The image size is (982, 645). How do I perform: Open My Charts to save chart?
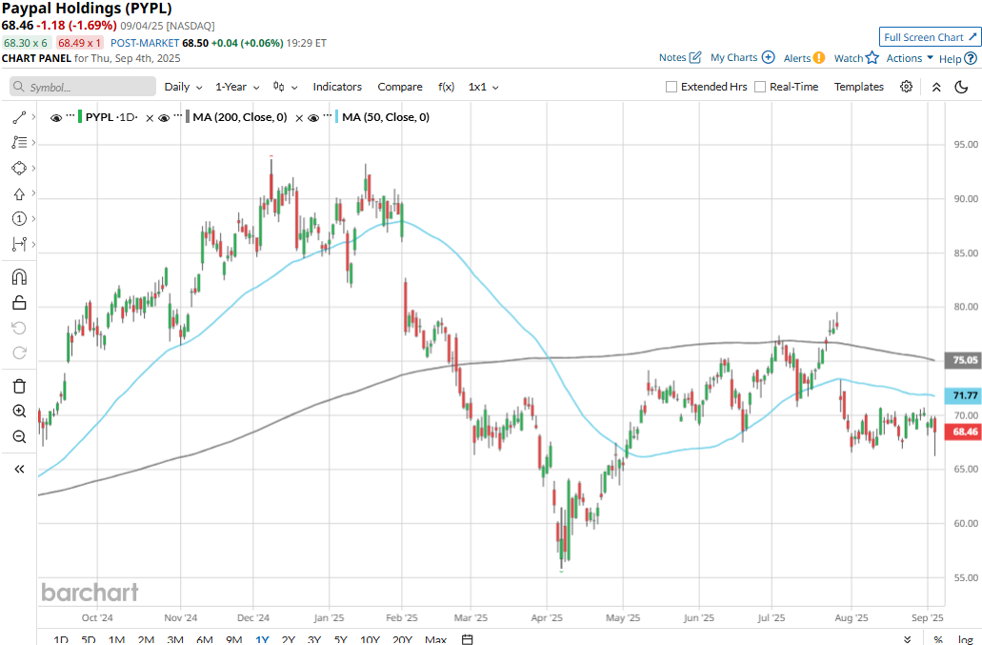pyautogui.click(x=743, y=57)
